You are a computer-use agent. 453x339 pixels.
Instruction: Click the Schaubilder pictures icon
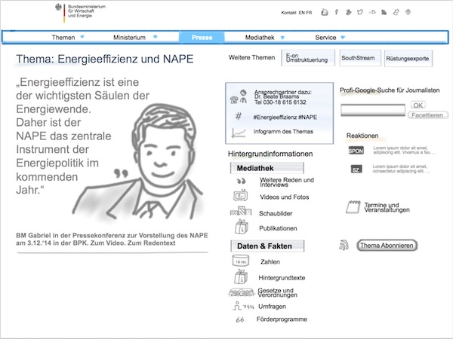241,211
